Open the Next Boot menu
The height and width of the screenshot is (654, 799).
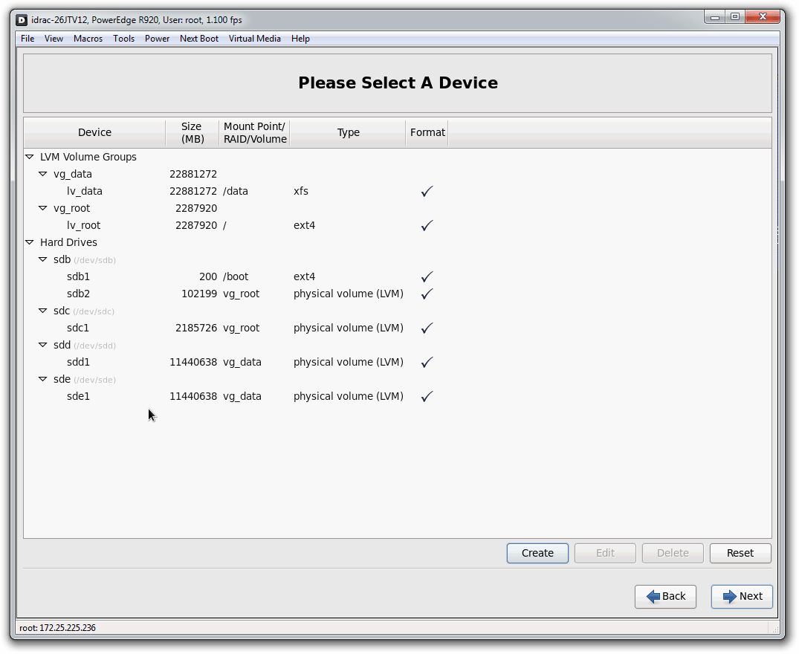coord(198,39)
